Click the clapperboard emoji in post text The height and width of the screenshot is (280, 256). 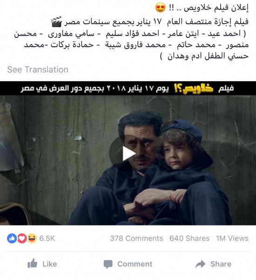(56, 22)
